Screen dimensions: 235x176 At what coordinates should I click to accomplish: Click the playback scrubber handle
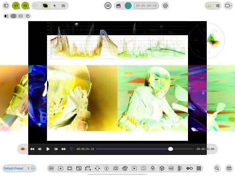click(171, 149)
